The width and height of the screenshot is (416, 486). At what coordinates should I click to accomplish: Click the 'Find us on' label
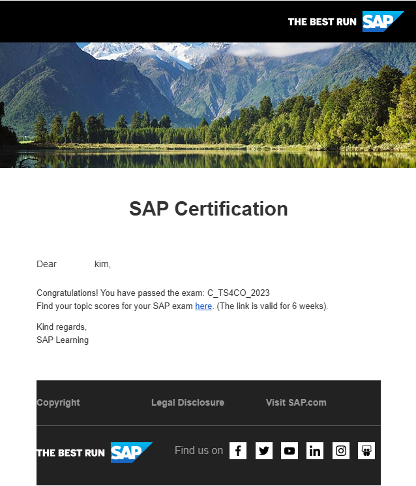point(198,450)
